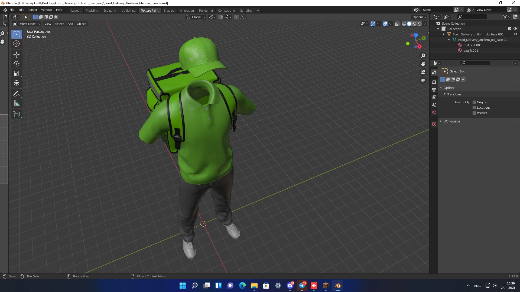Activate the Transform tool
This screenshot has width=520, height=292.
[17, 83]
